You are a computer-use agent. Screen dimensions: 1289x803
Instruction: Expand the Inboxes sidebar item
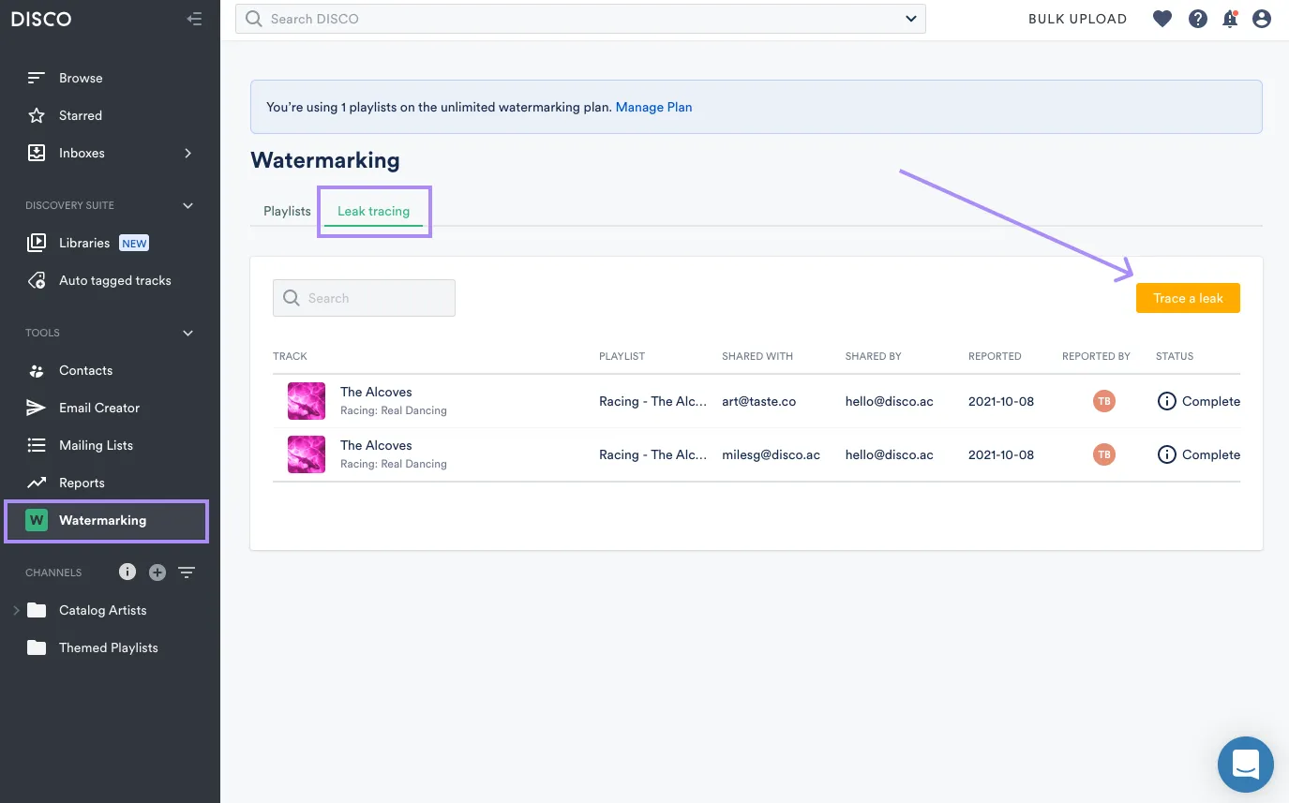click(187, 152)
